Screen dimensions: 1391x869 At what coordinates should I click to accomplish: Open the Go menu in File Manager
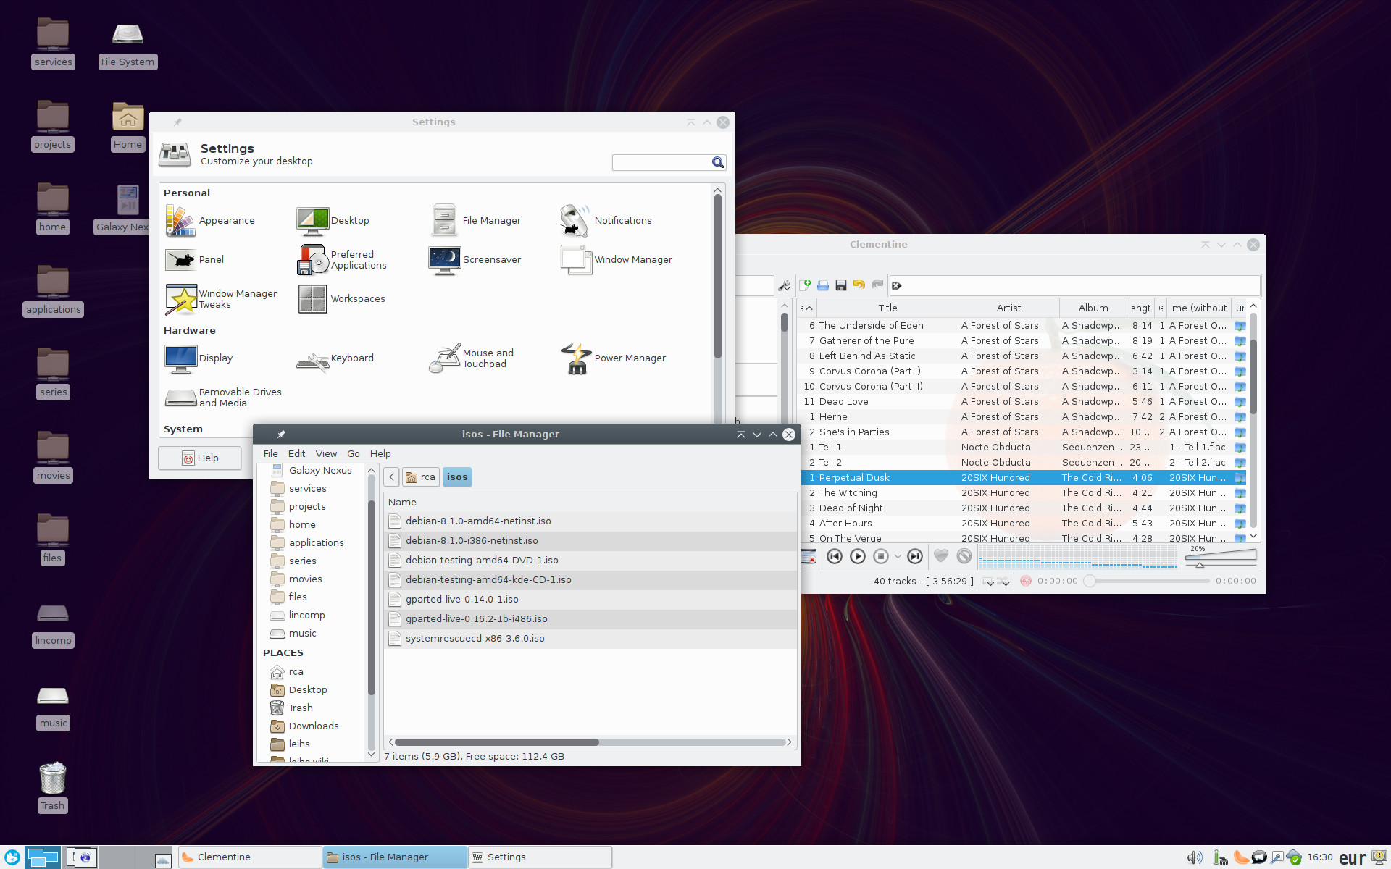354,454
